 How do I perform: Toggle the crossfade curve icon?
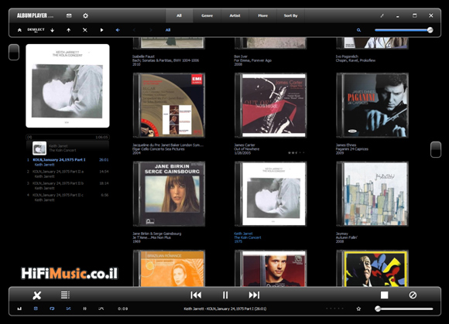click(x=101, y=309)
